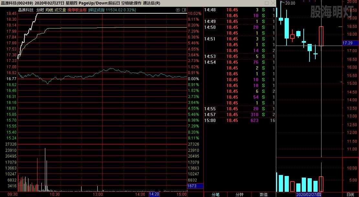Select the 14:48 tick row
Screen dimensions: 359x197
click(x=239, y=10)
